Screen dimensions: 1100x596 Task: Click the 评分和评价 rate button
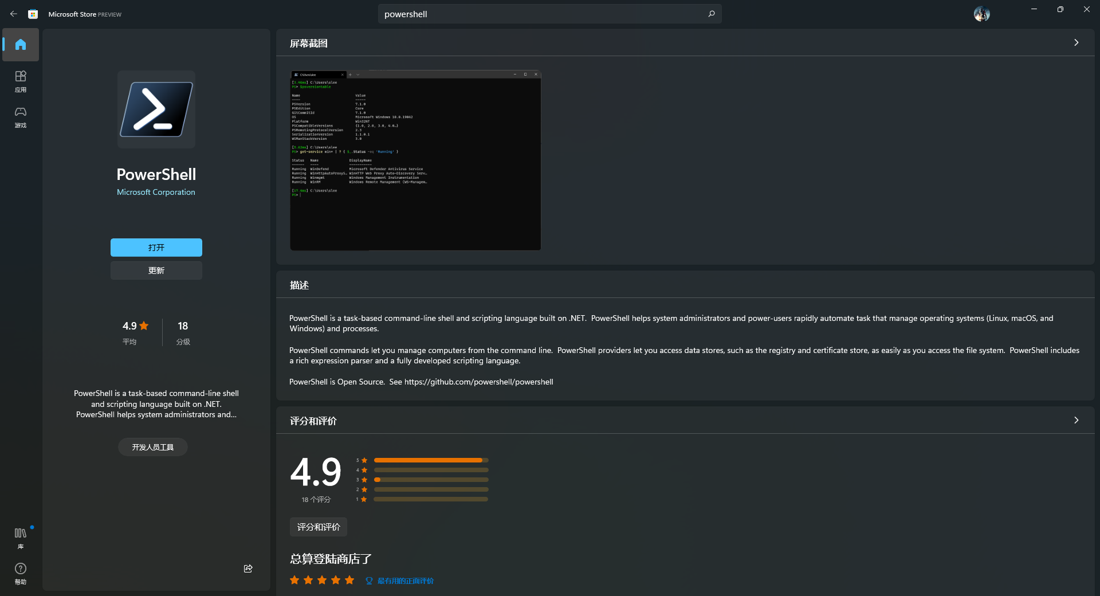(x=319, y=527)
